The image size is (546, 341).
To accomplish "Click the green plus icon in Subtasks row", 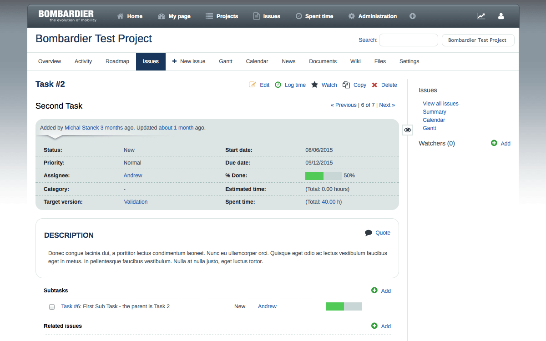I will pos(374,291).
